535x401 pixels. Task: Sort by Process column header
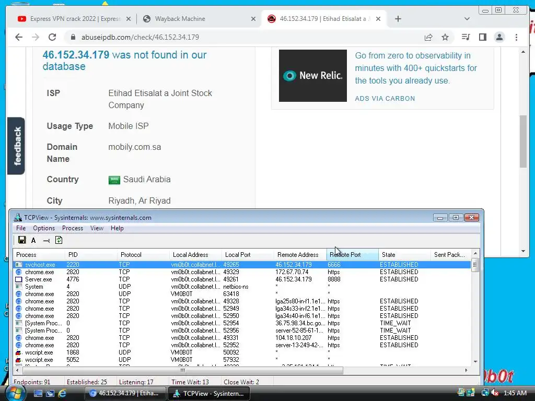(x=39, y=255)
